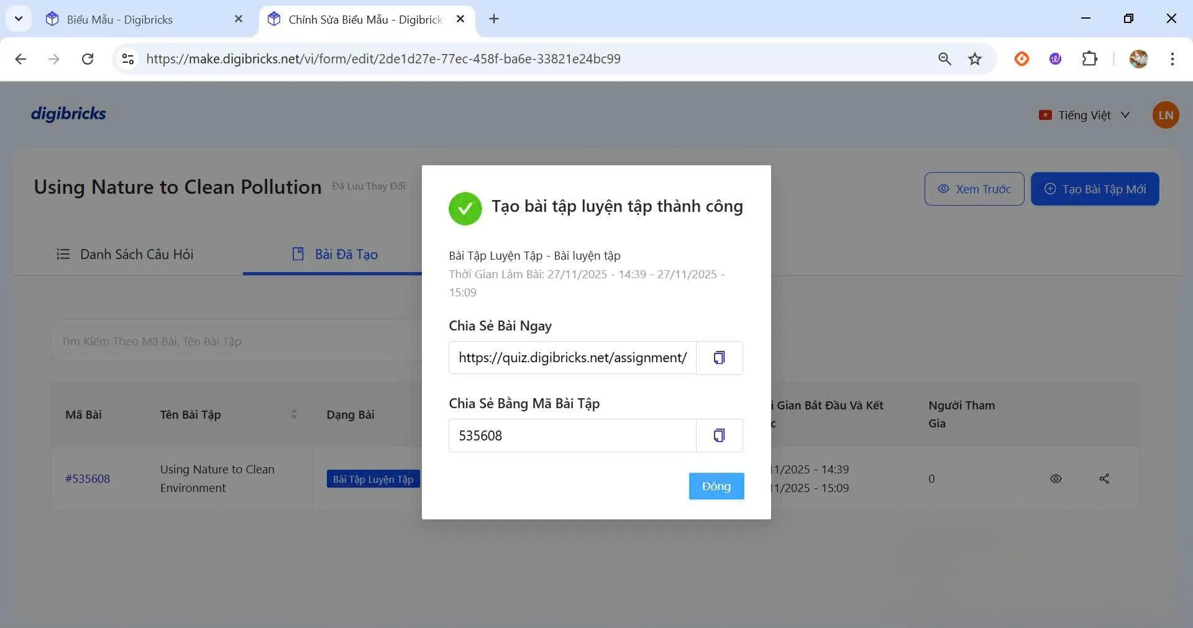Open assignment link #535608
The image size is (1193, 628).
pyautogui.click(x=88, y=479)
